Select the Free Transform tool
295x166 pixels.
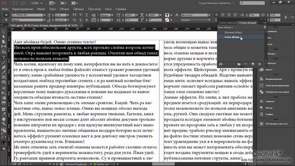[x=4, y=93]
